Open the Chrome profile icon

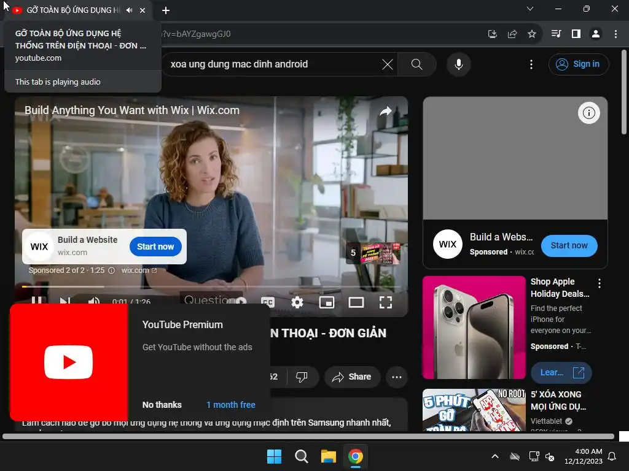tap(596, 34)
